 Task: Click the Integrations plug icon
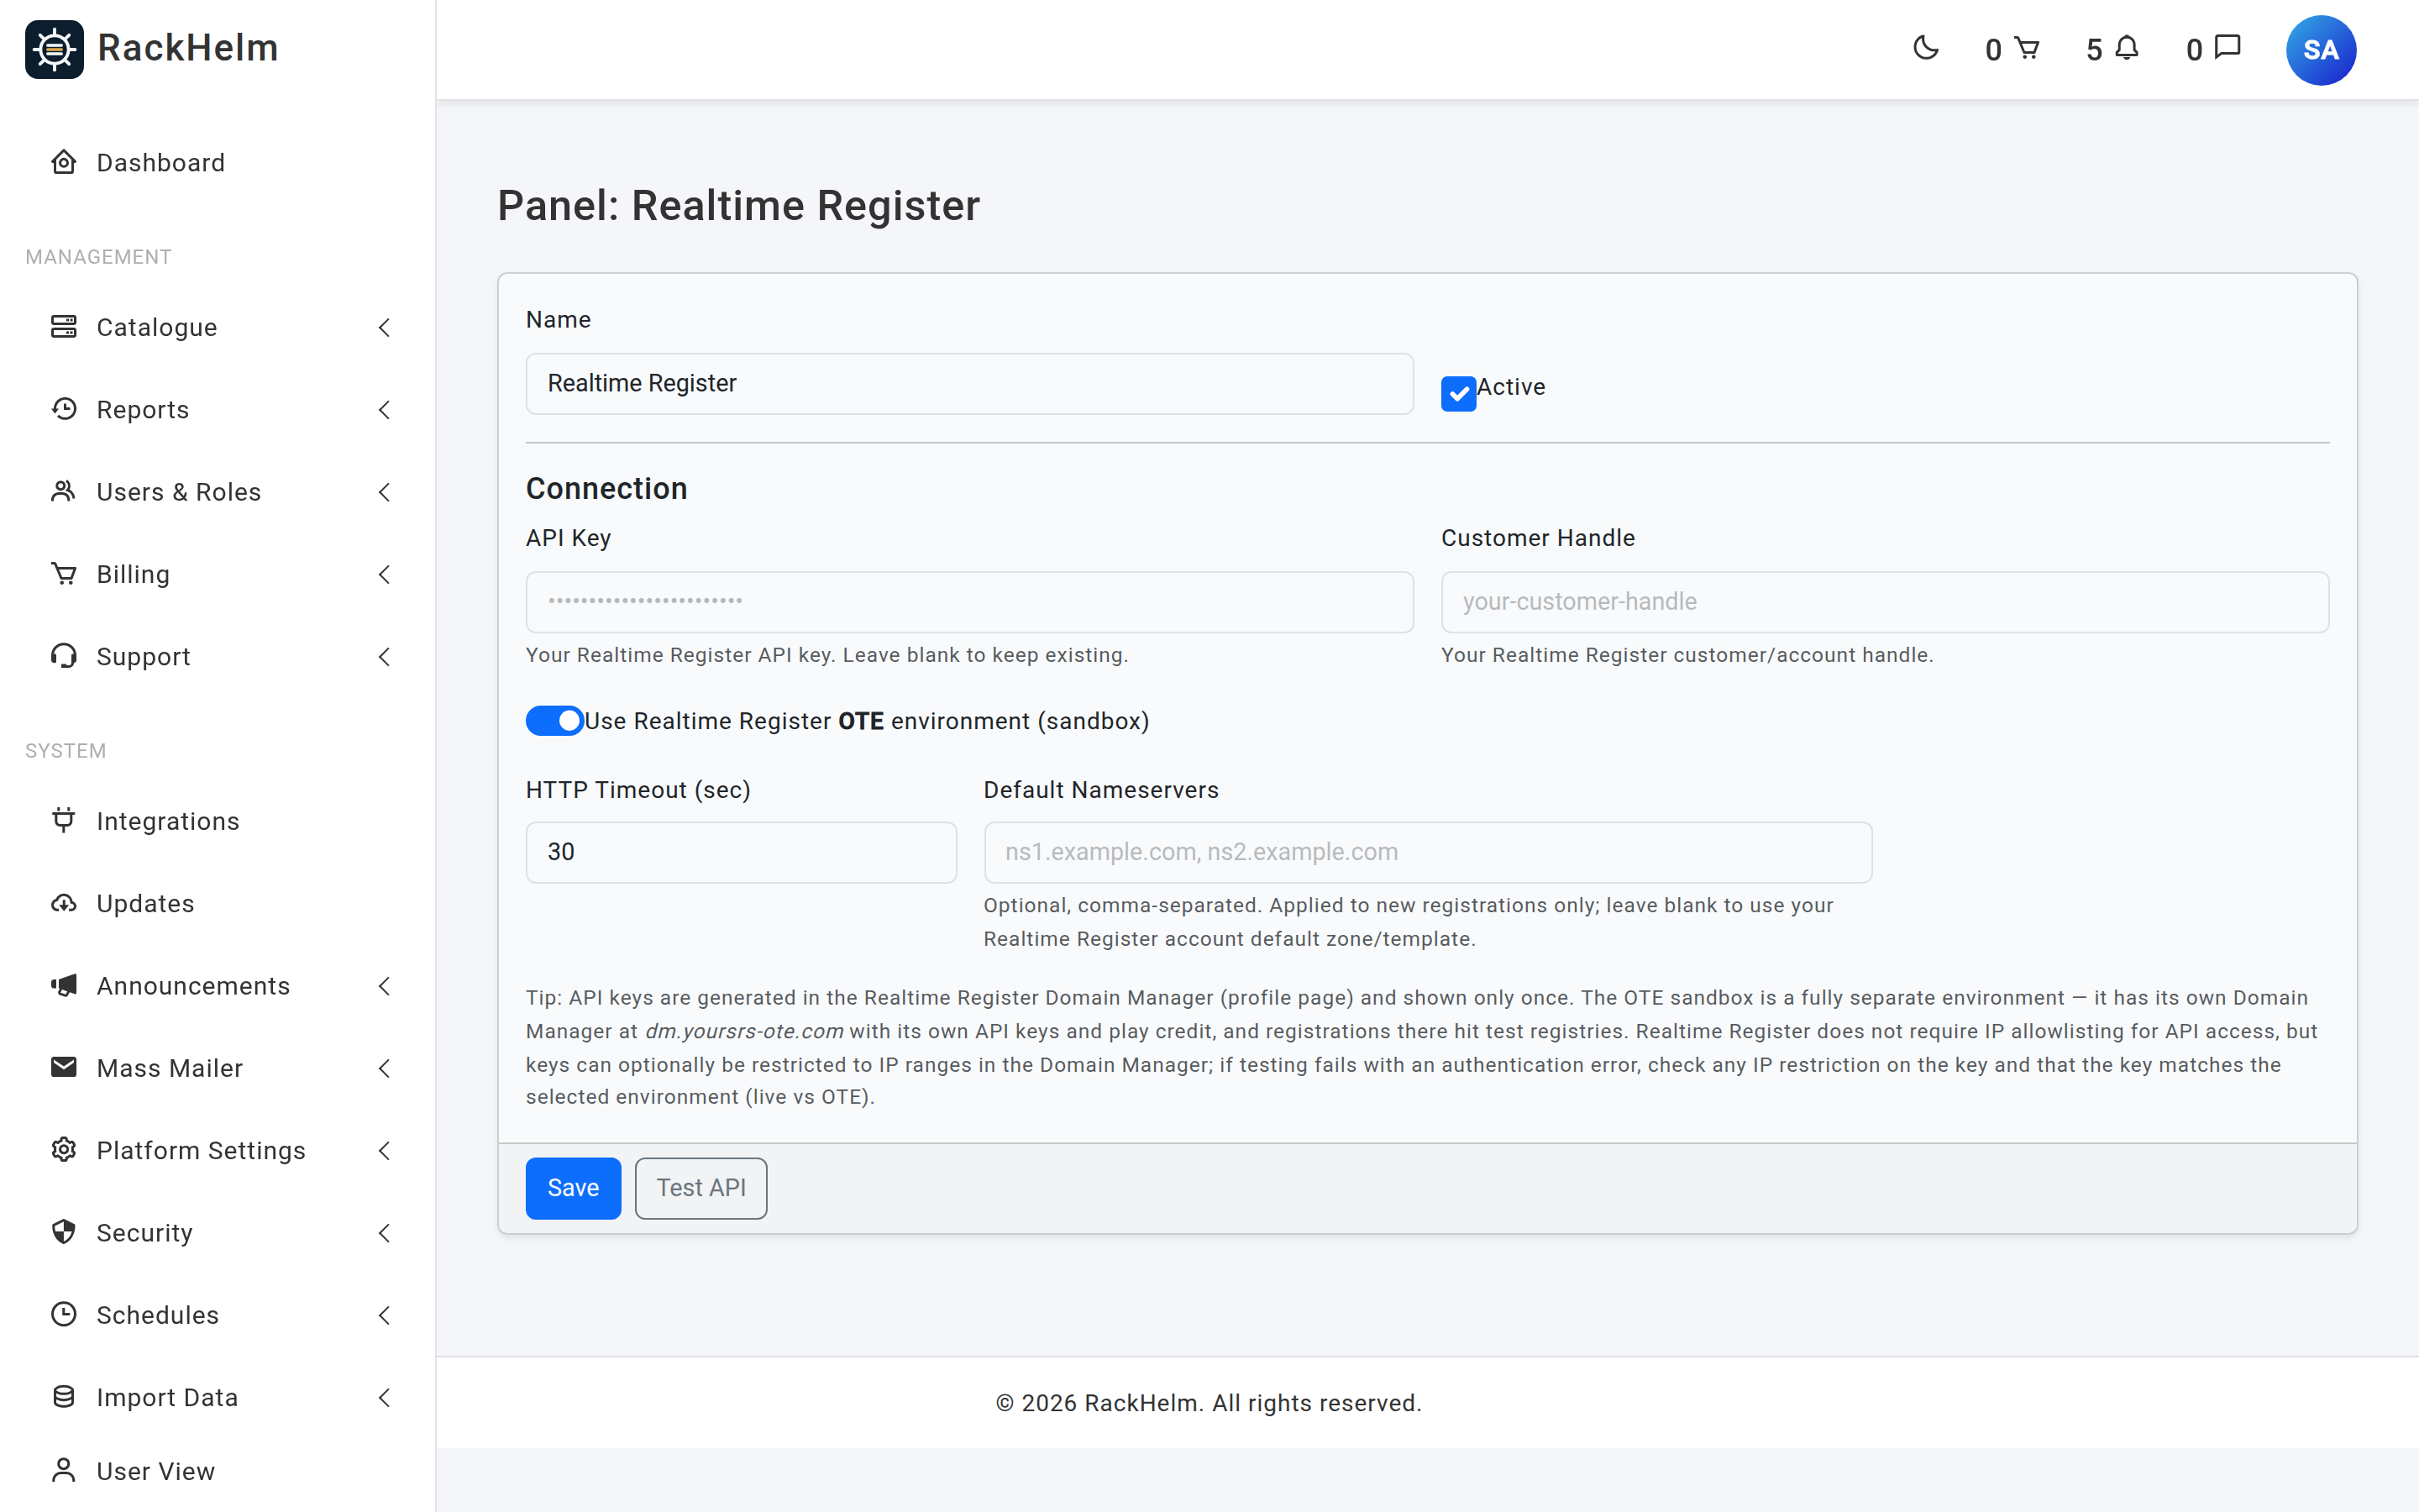coord(64,820)
